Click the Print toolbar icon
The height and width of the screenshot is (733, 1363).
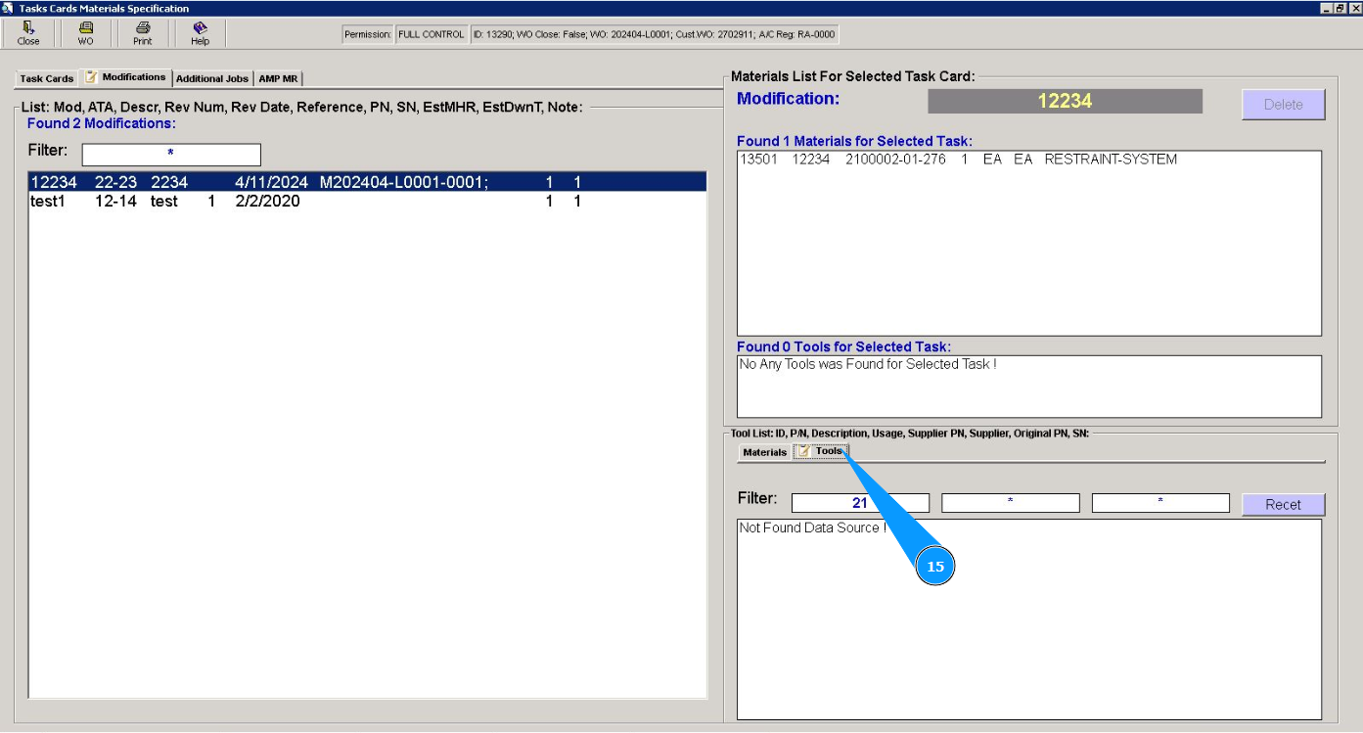point(143,33)
